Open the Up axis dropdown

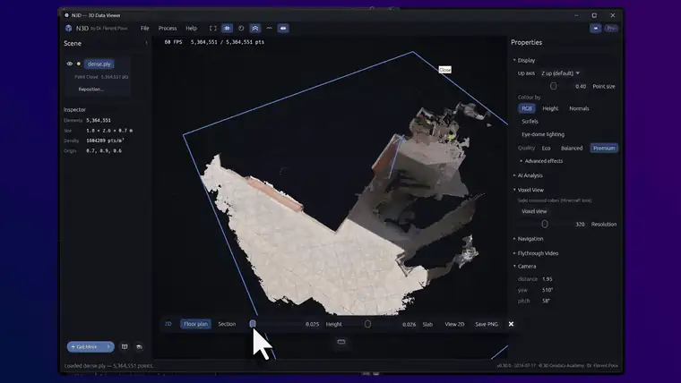[560, 73]
